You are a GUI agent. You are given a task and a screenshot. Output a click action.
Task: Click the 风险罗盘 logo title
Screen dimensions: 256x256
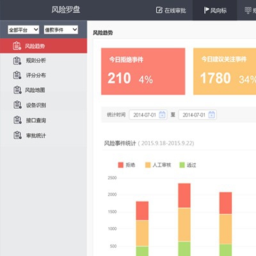point(66,10)
